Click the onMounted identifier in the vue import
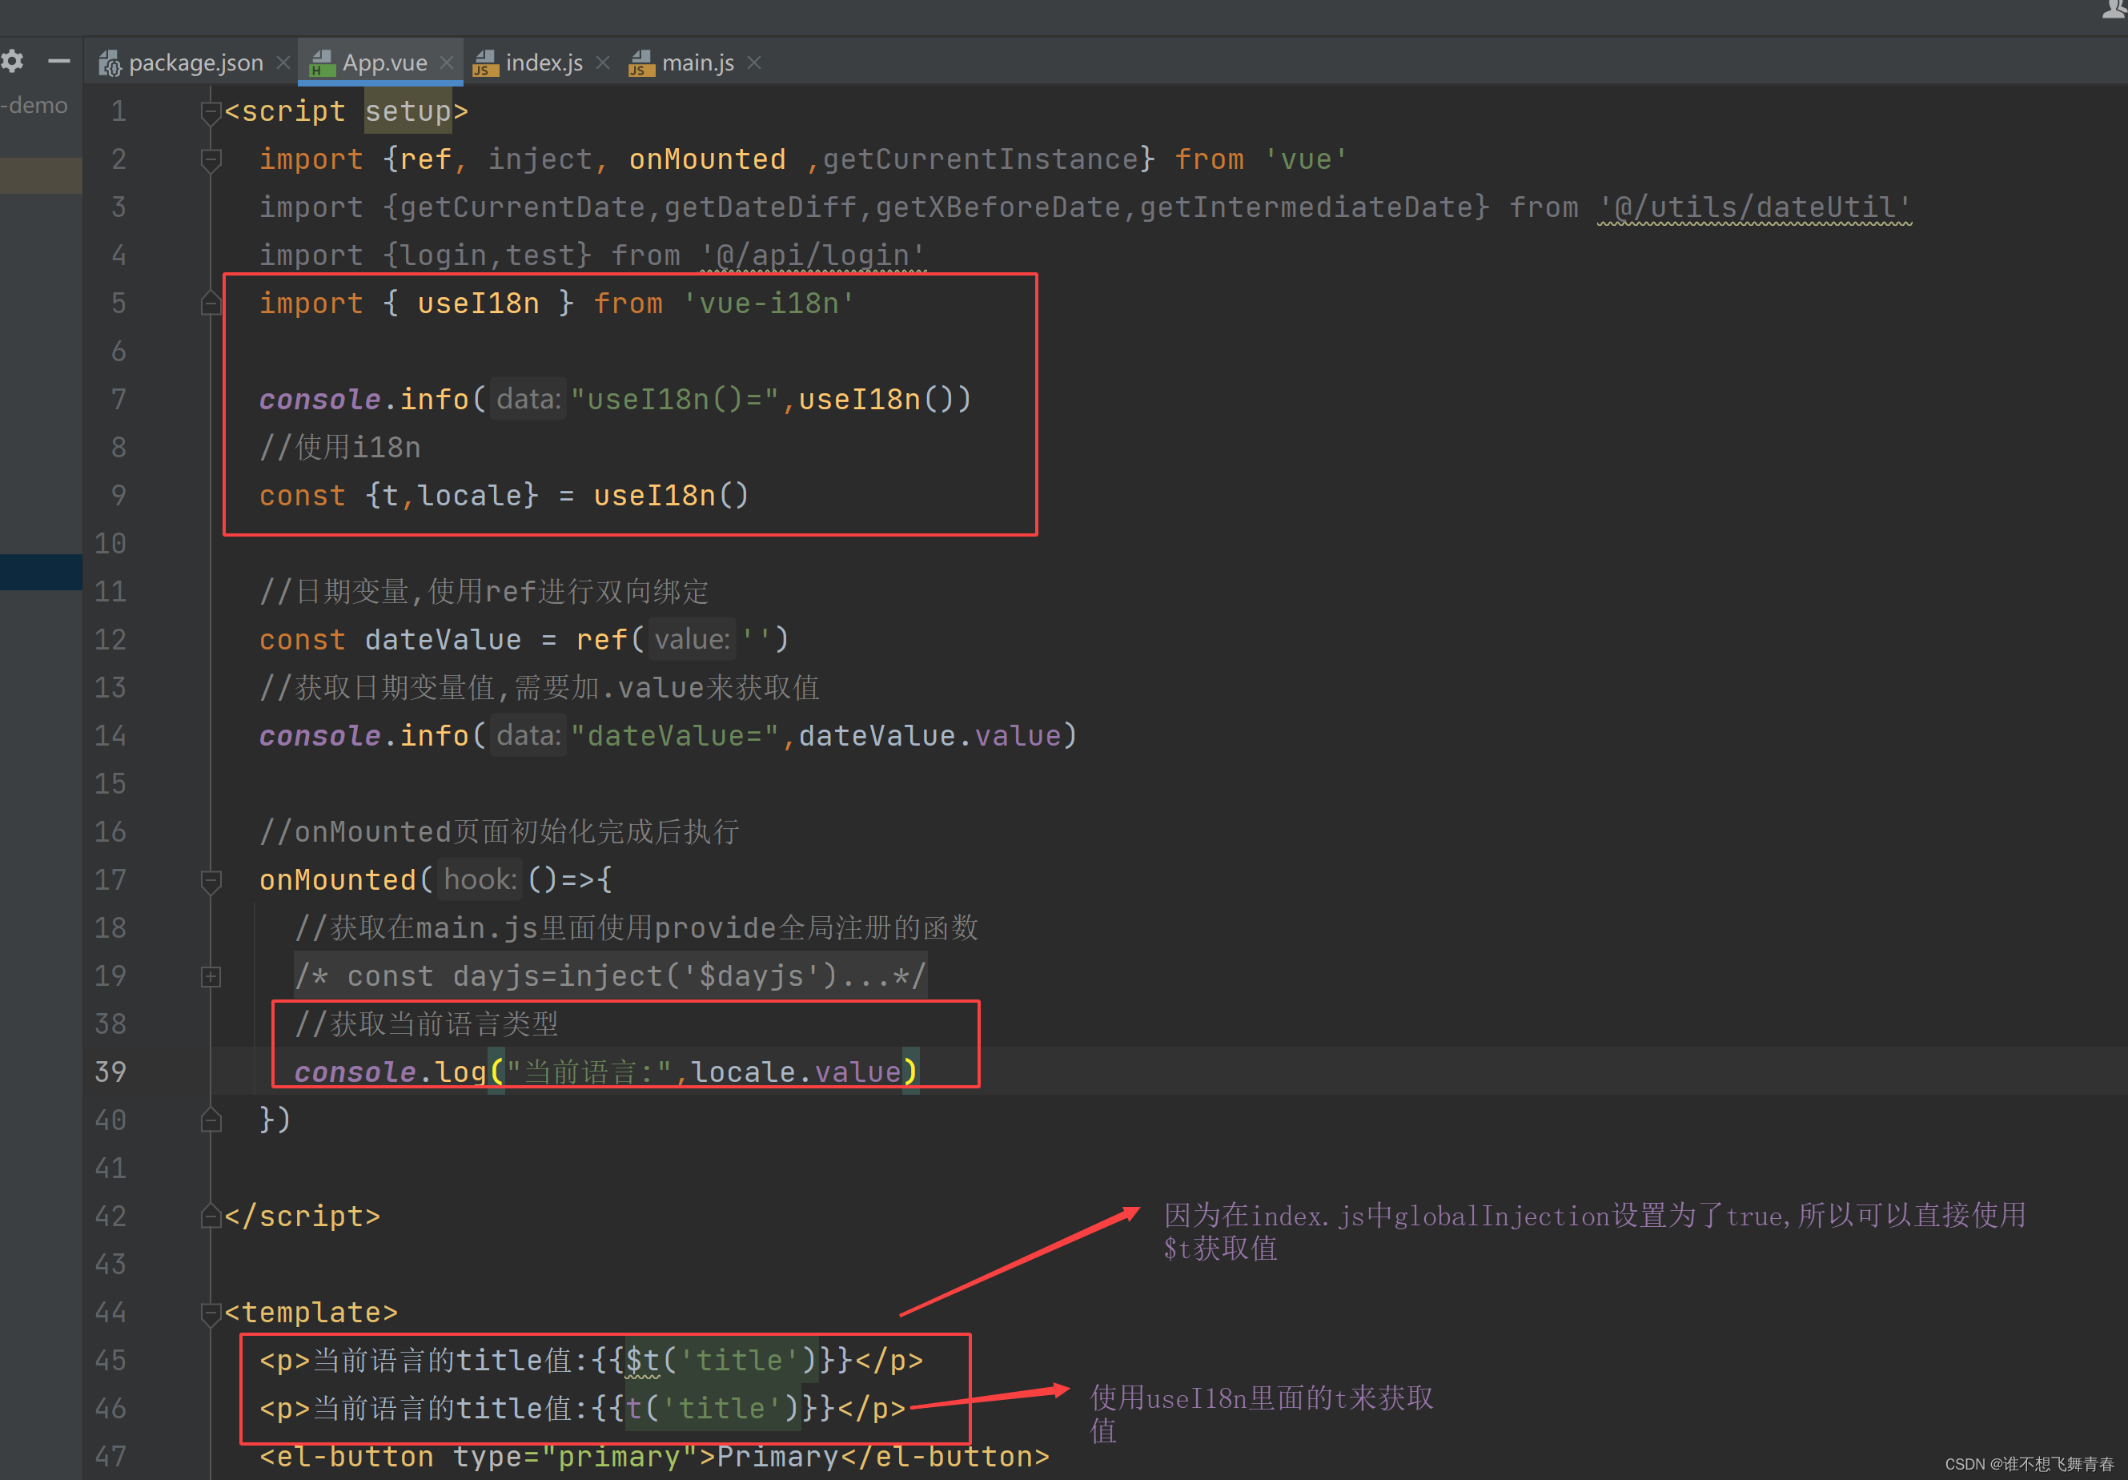This screenshot has height=1480, width=2128. click(707, 159)
